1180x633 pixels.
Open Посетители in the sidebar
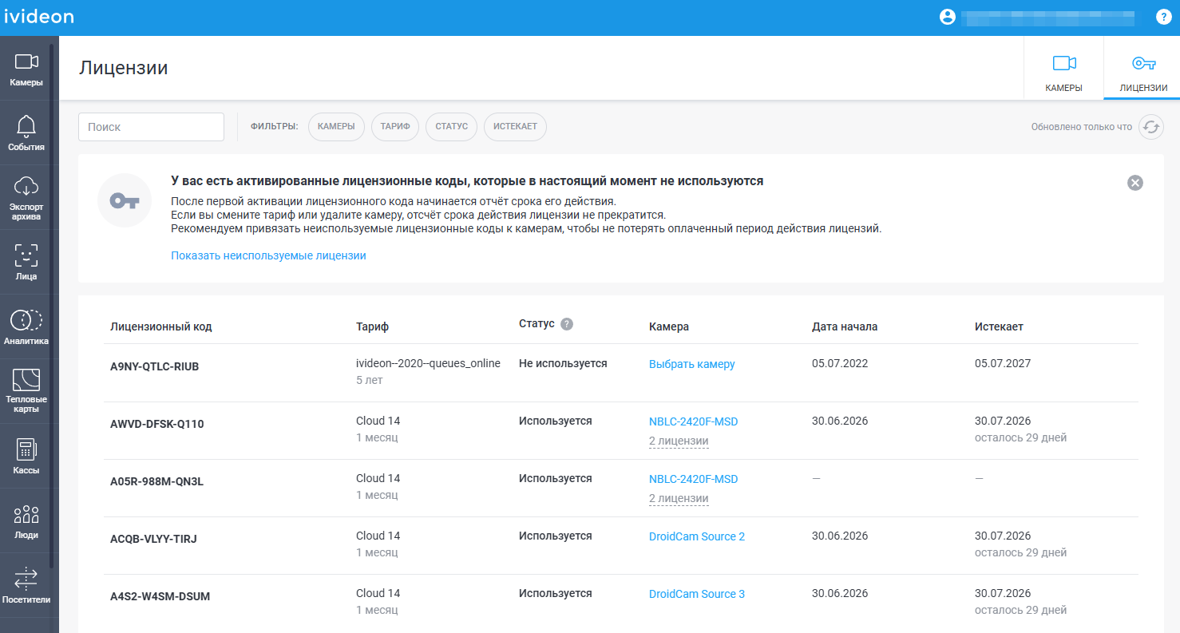click(x=26, y=586)
